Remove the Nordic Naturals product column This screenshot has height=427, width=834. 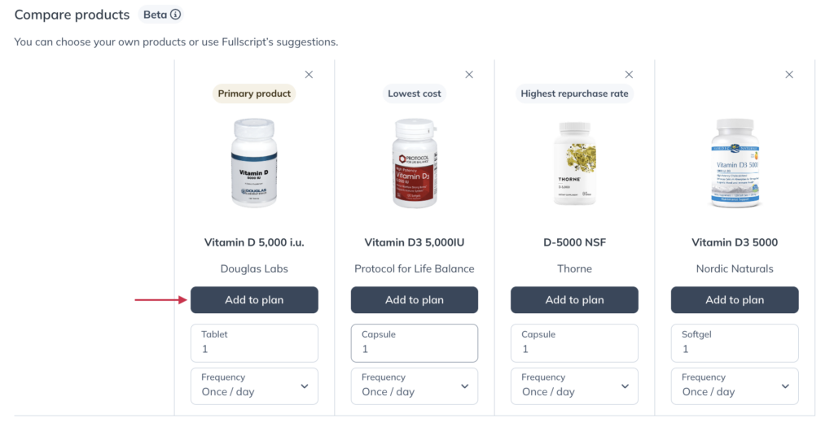click(789, 75)
